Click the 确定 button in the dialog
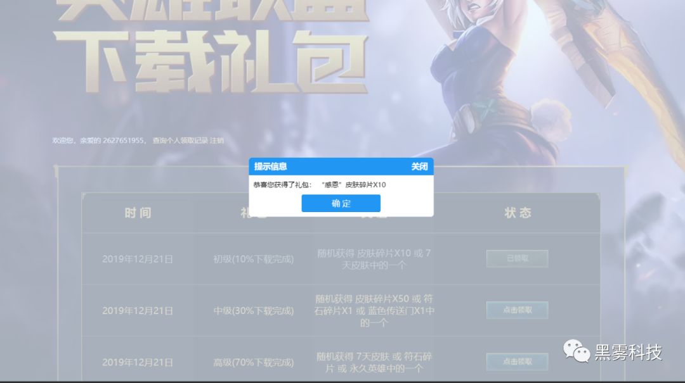The image size is (685, 383). [x=341, y=203]
